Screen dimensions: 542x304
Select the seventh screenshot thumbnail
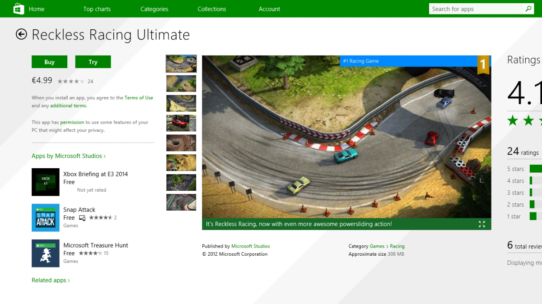[181, 182]
